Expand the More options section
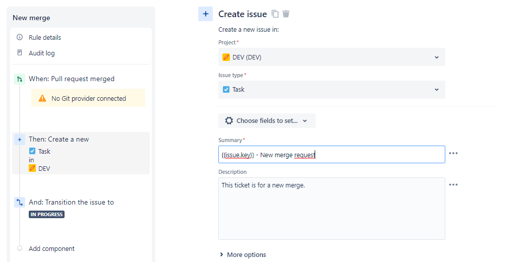 tap(243, 254)
